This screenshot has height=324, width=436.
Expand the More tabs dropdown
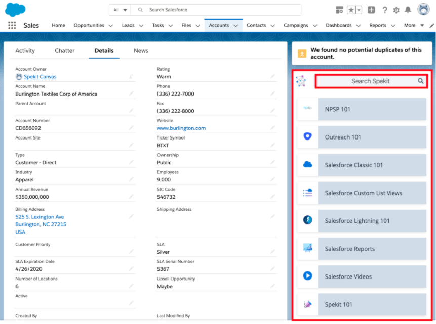(423, 25)
